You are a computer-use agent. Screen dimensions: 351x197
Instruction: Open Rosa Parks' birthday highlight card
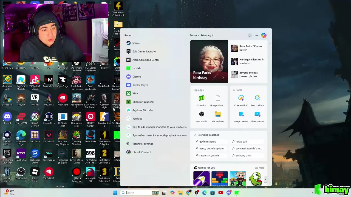coord(209,62)
